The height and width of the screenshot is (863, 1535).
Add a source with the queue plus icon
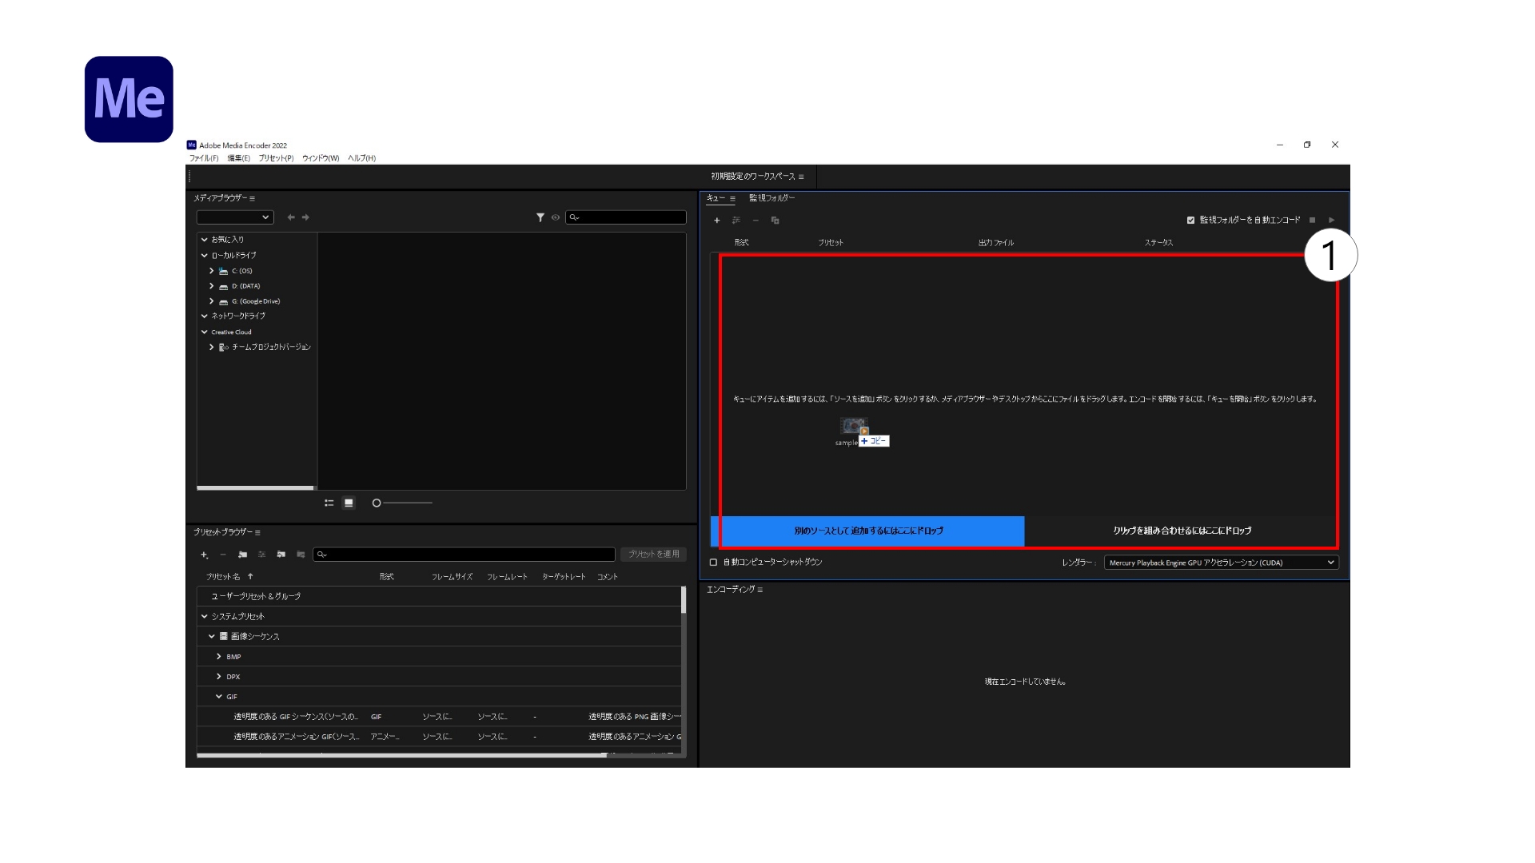pyautogui.click(x=717, y=221)
